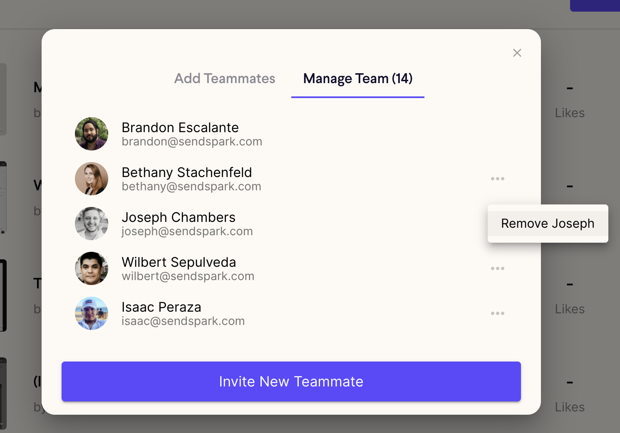Select the name Wilbert Sepulveda

click(179, 262)
